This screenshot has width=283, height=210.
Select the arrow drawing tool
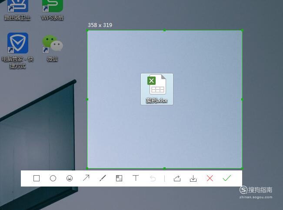[86, 178]
